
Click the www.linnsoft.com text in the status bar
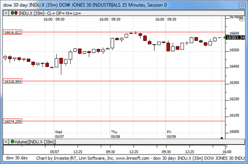click(x=133, y=158)
